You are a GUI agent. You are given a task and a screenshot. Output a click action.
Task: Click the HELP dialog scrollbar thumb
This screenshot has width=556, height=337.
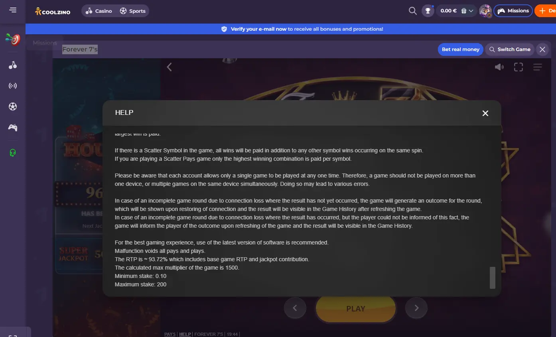(x=493, y=278)
